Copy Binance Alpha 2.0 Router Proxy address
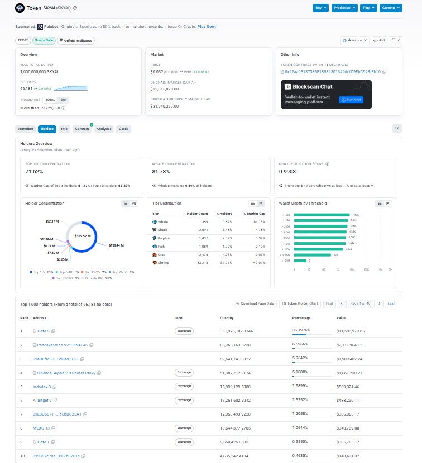 pyautogui.click(x=99, y=373)
